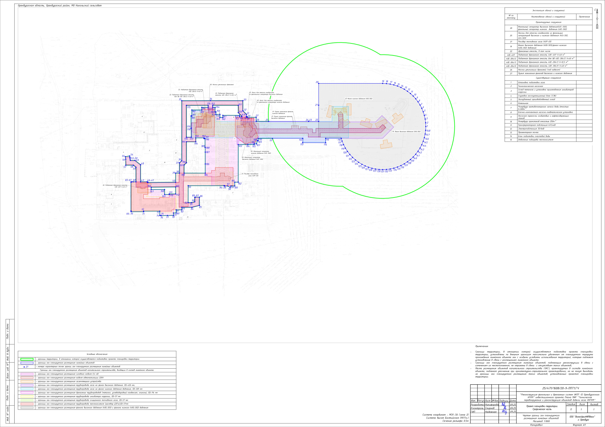Click 'Прожекторная мачта' row in the table

(528, 132)
